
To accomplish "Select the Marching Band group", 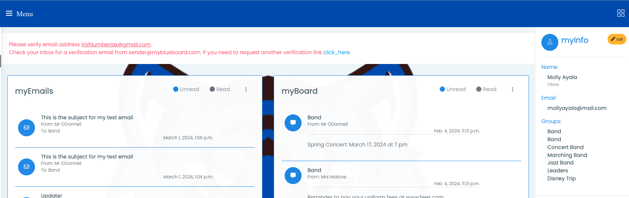I will pos(567,155).
